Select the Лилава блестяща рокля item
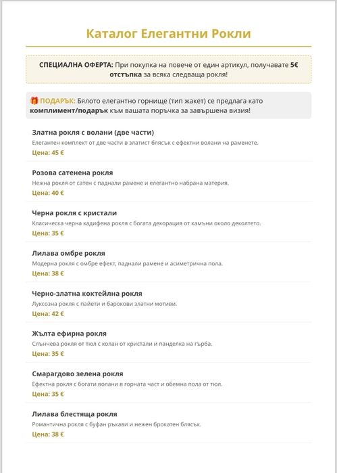This screenshot has height=473, width=337. [x=168, y=424]
